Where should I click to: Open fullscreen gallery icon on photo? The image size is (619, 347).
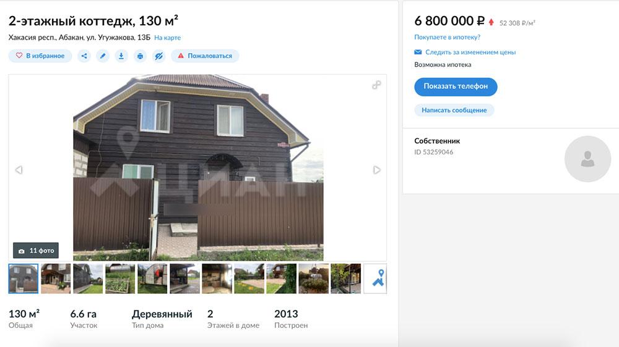click(x=376, y=85)
